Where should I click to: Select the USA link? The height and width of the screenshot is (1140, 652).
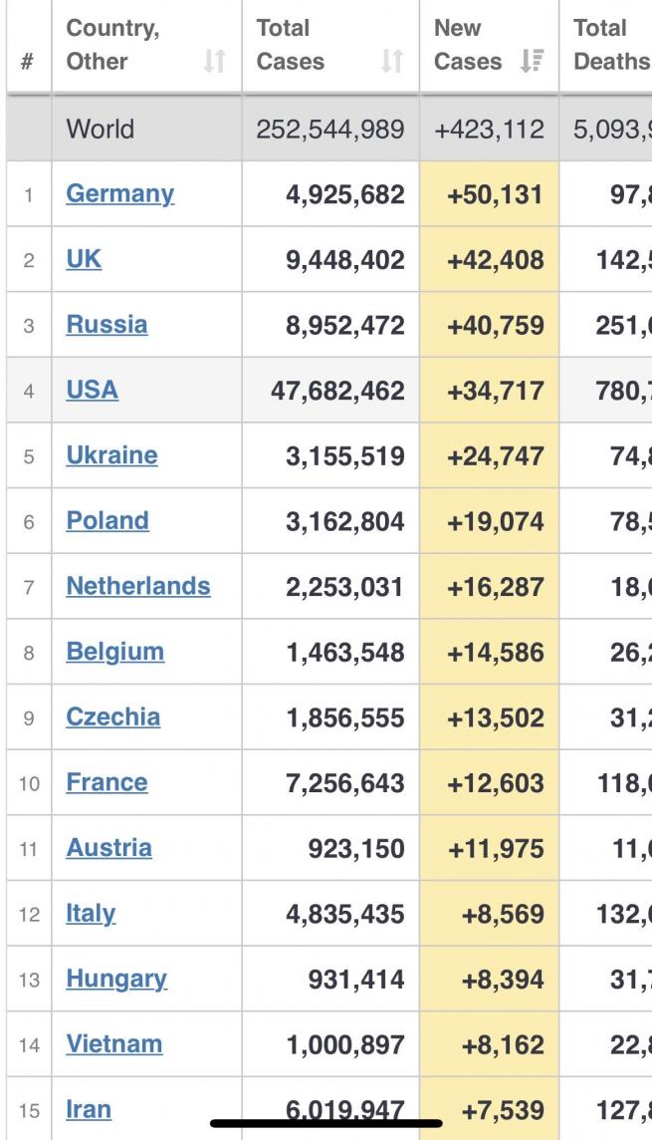(93, 391)
